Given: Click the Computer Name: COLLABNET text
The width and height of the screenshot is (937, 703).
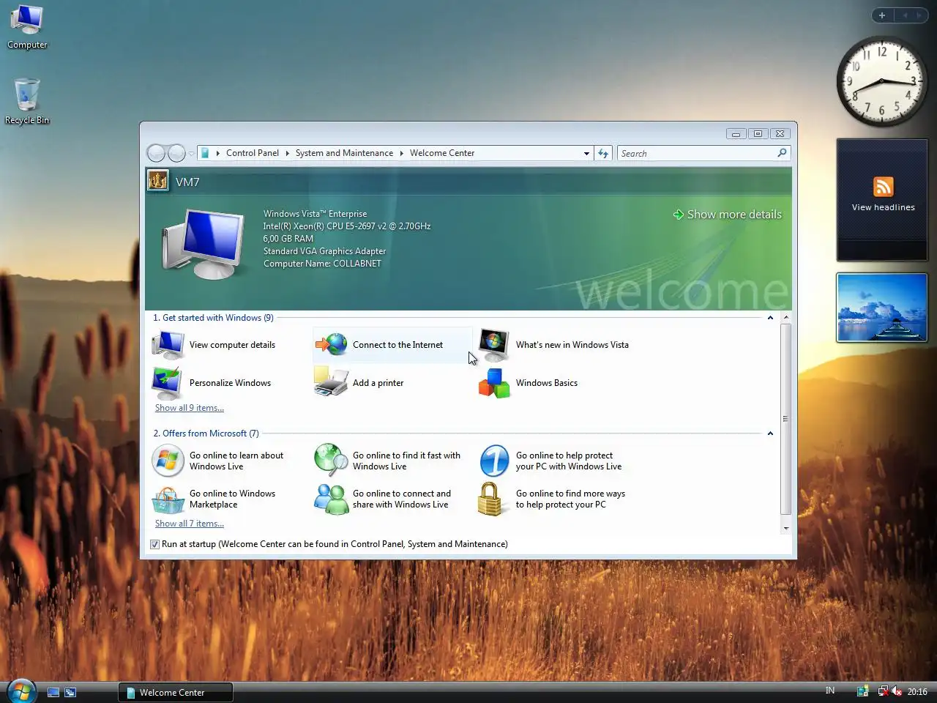Looking at the screenshot, I should click(x=322, y=264).
